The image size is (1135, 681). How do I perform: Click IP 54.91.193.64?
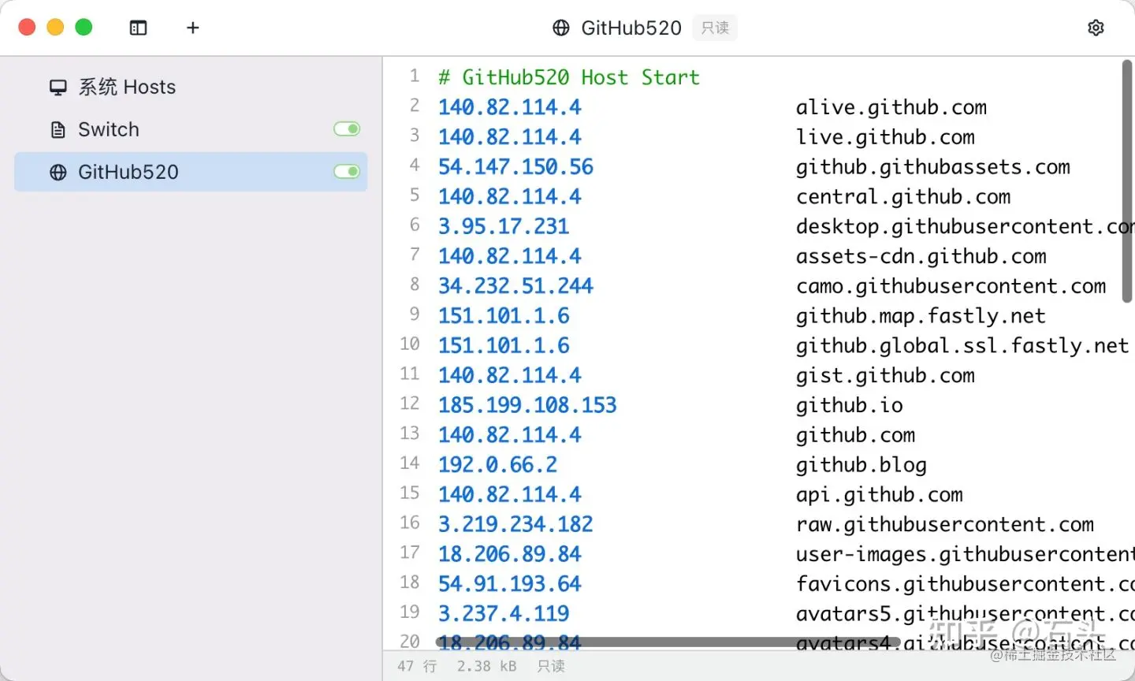pos(510,584)
